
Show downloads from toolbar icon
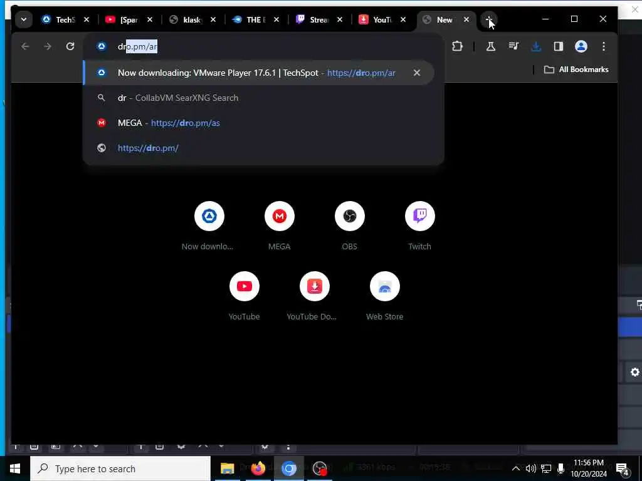pos(536,46)
